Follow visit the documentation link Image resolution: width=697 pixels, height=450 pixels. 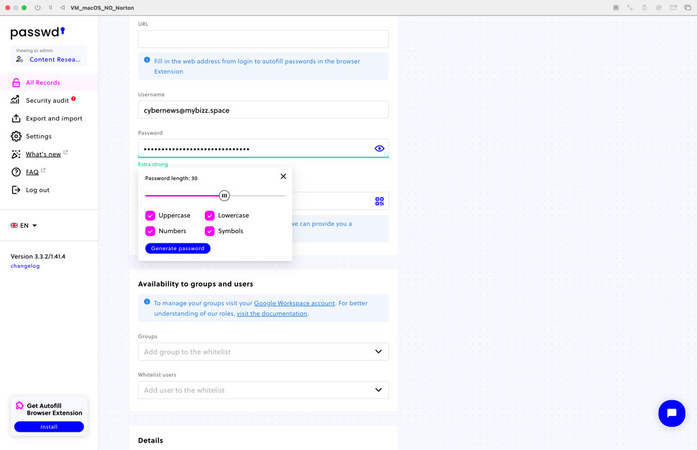click(272, 313)
